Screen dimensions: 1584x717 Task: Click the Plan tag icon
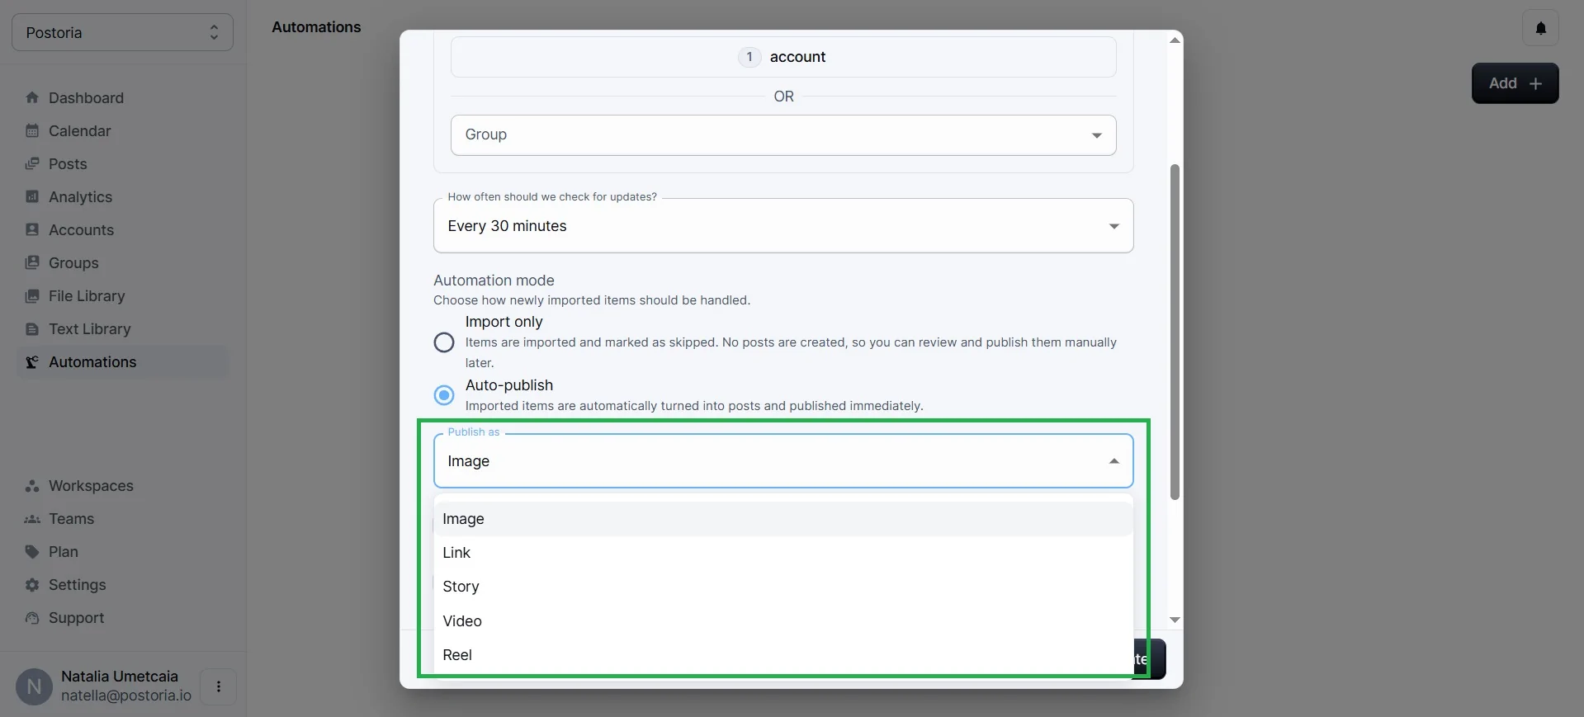coord(32,551)
